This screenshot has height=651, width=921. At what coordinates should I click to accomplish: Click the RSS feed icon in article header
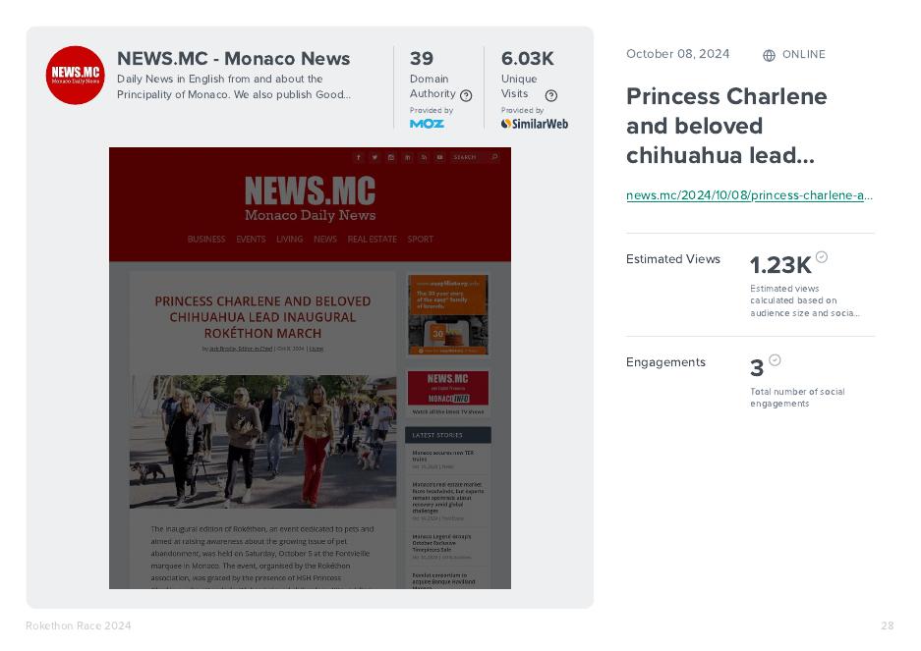coord(424,157)
